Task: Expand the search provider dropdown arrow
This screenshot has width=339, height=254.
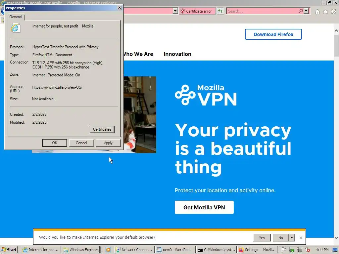Action: point(306,11)
